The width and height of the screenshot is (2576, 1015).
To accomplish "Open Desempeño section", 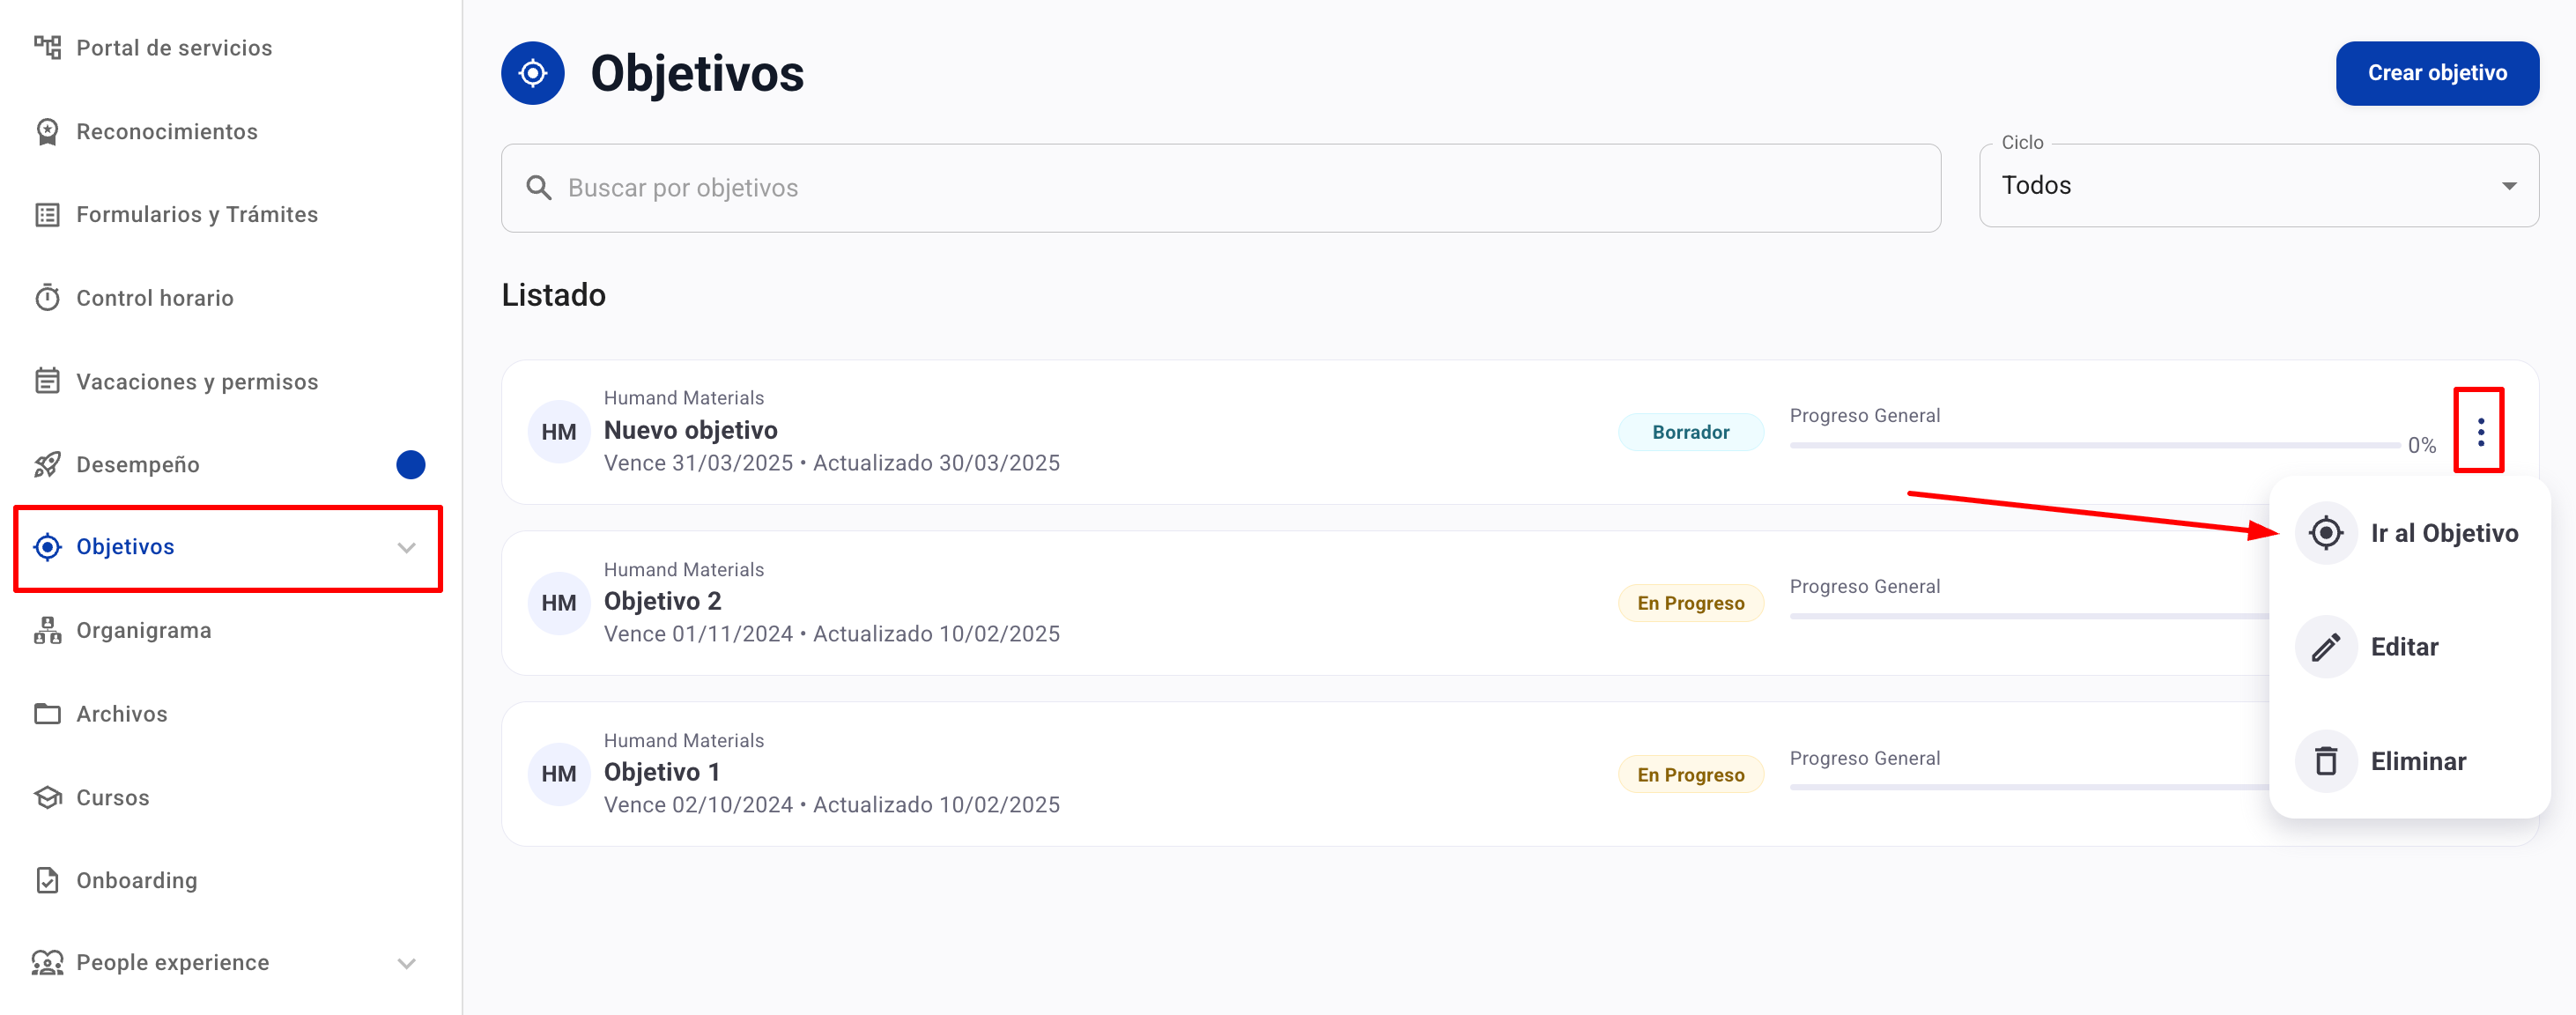I will click(138, 464).
